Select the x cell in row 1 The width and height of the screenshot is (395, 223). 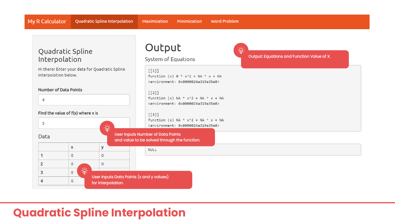pyautogui.click(x=84, y=156)
